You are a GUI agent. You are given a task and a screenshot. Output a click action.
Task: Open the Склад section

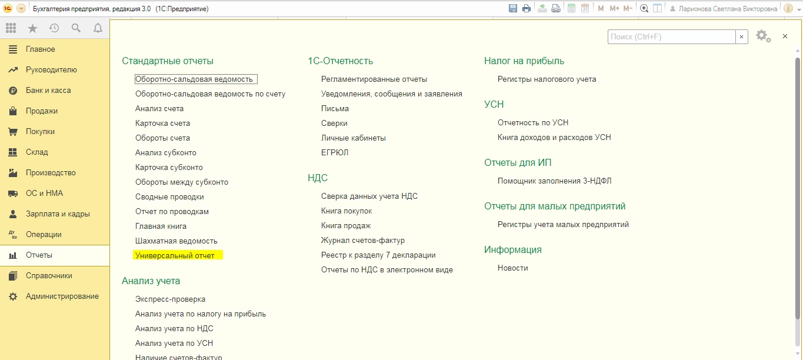pos(55,152)
